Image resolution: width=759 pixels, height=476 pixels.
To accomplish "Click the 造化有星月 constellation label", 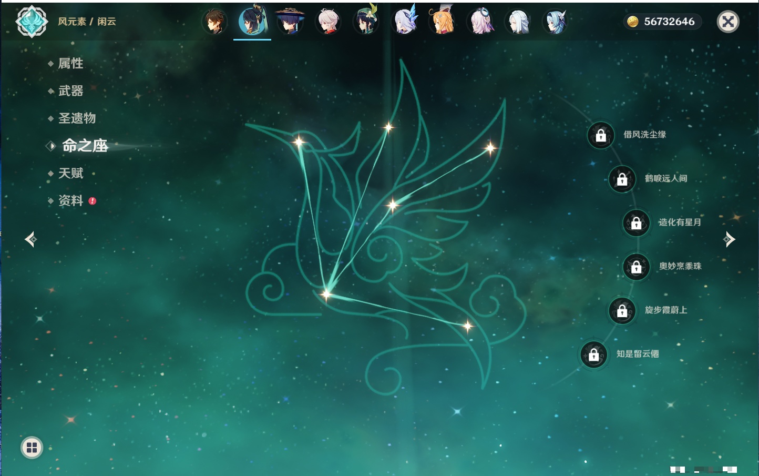I will (x=680, y=222).
